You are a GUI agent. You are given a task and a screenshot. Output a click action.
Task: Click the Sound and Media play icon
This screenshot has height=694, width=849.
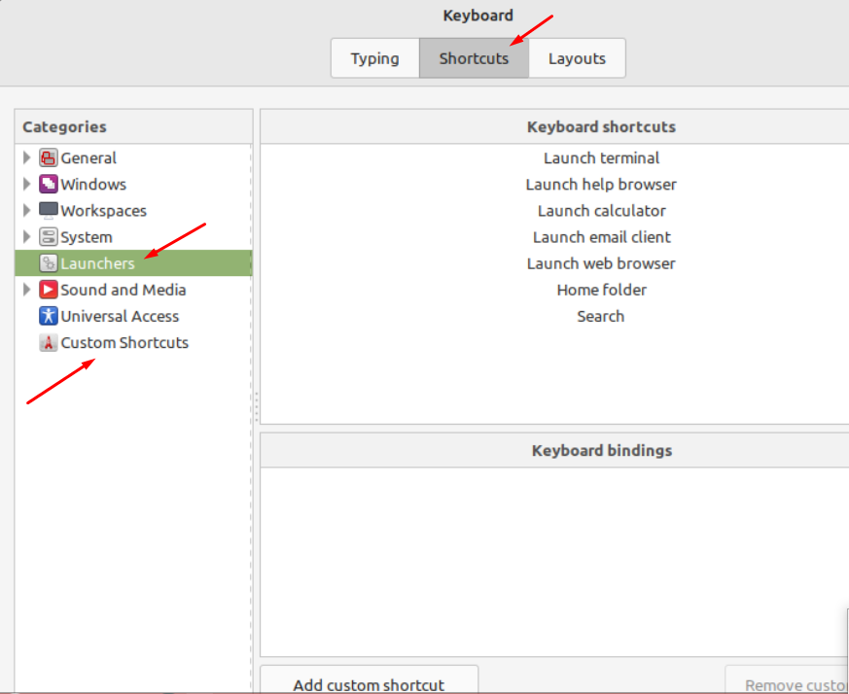coord(49,290)
